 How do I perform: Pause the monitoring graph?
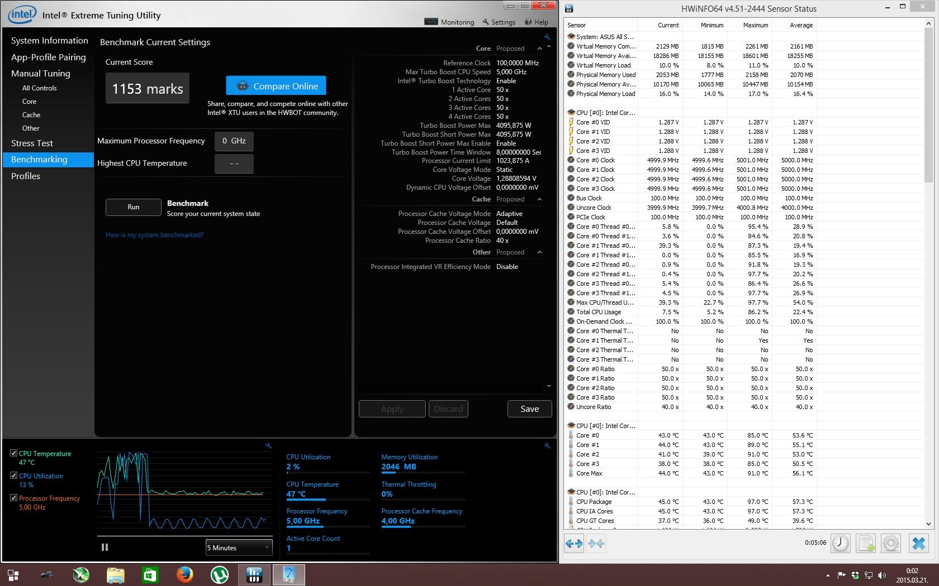tap(105, 547)
